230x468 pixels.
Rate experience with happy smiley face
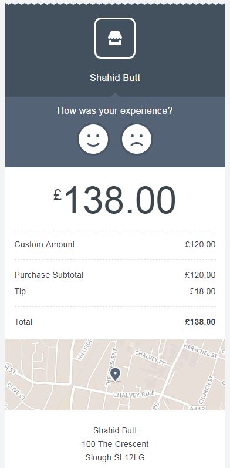pyautogui.click(x=93, y=139)
